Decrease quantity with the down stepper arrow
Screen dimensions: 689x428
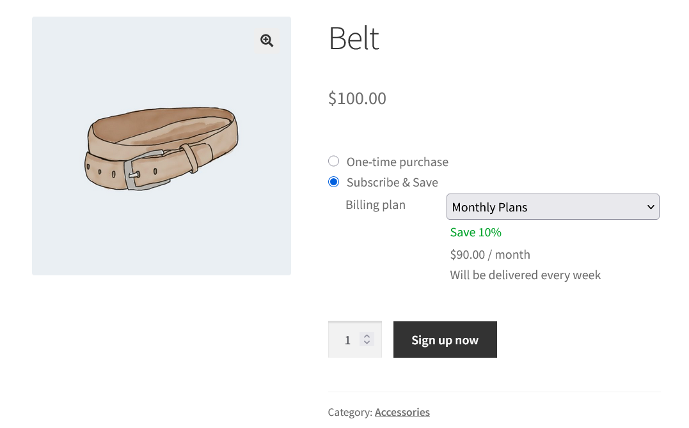click(x=367, y=344)
